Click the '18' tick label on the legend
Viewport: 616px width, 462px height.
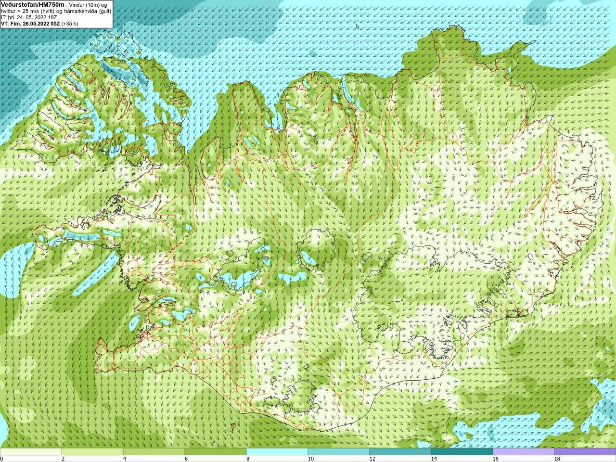point(557,459)
